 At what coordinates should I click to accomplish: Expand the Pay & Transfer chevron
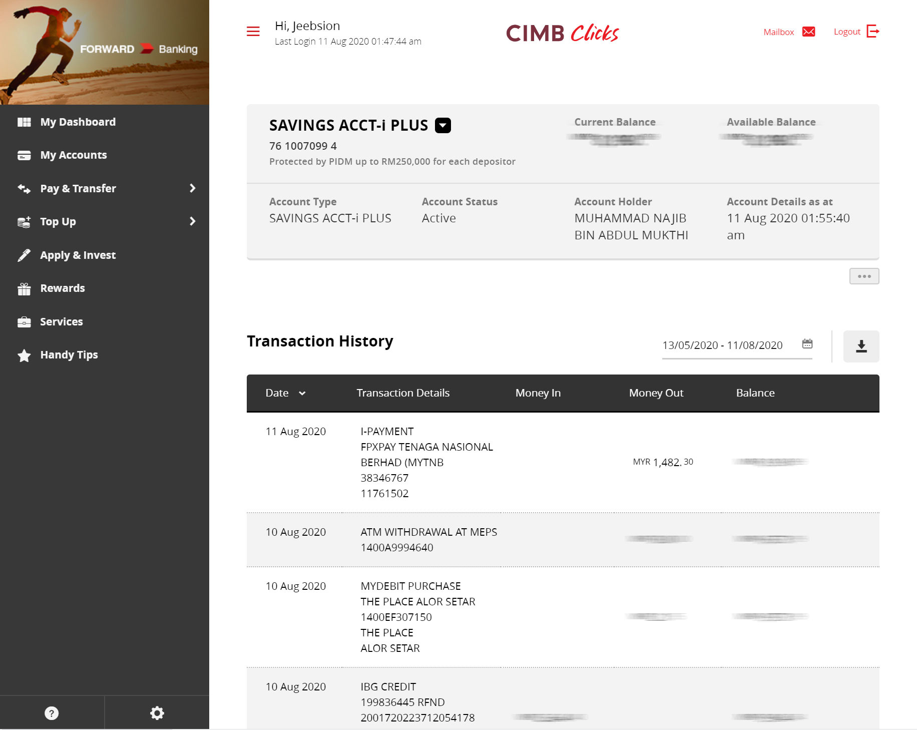point(192,188)
